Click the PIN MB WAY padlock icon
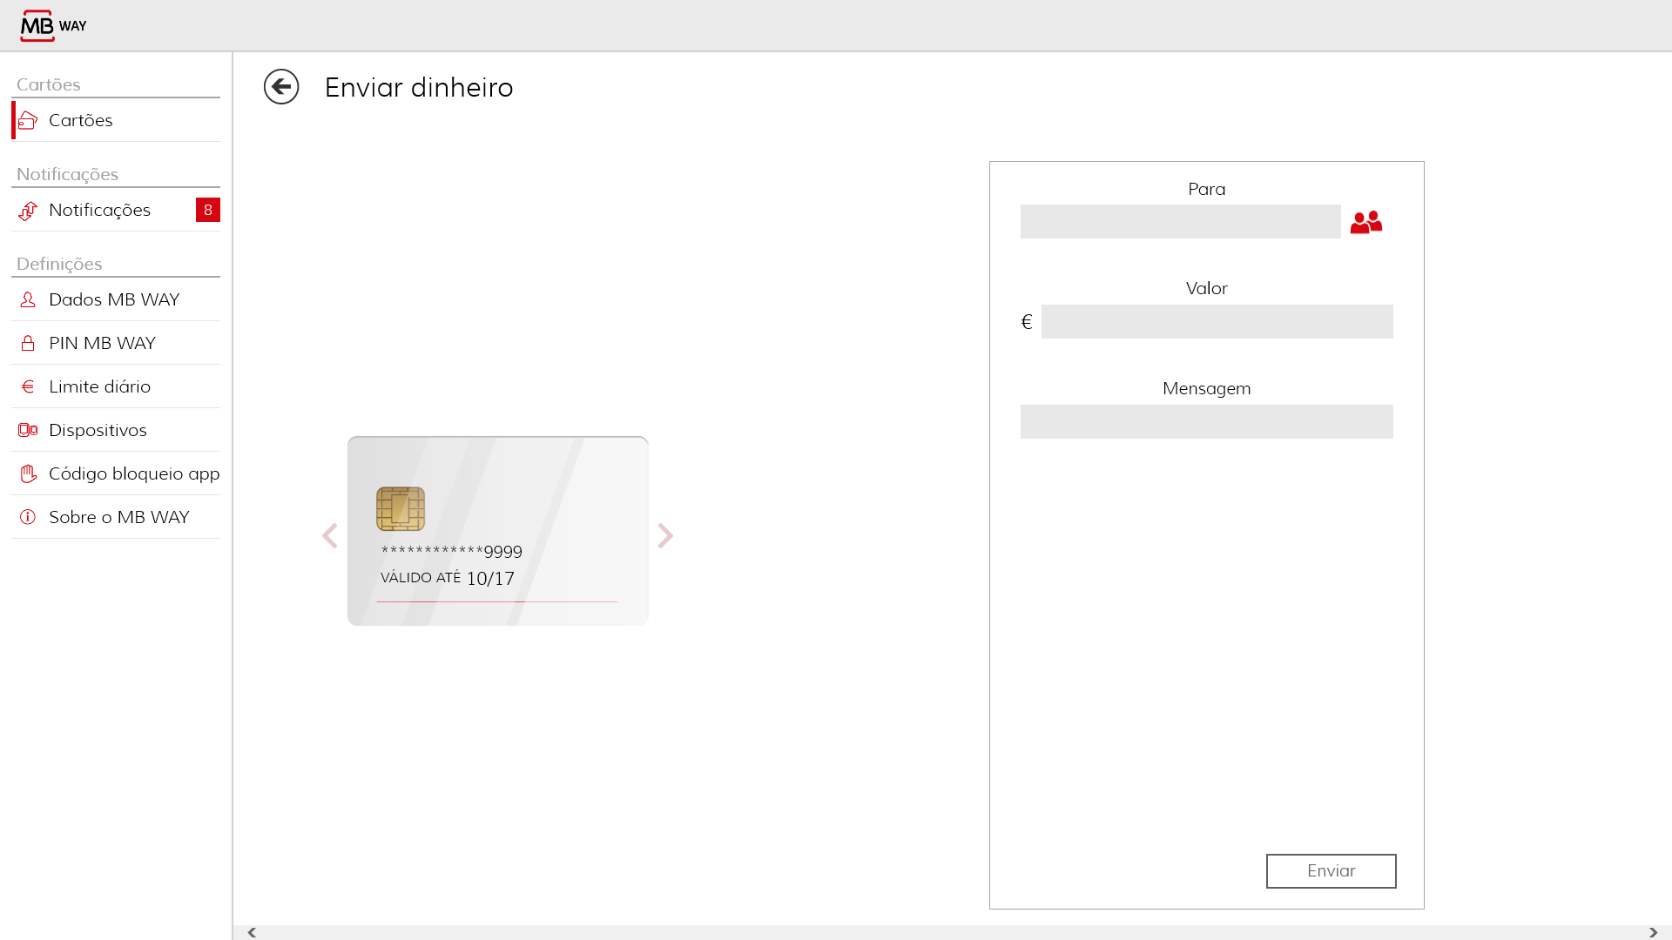 pyautogui.click(x=28, y=344)
